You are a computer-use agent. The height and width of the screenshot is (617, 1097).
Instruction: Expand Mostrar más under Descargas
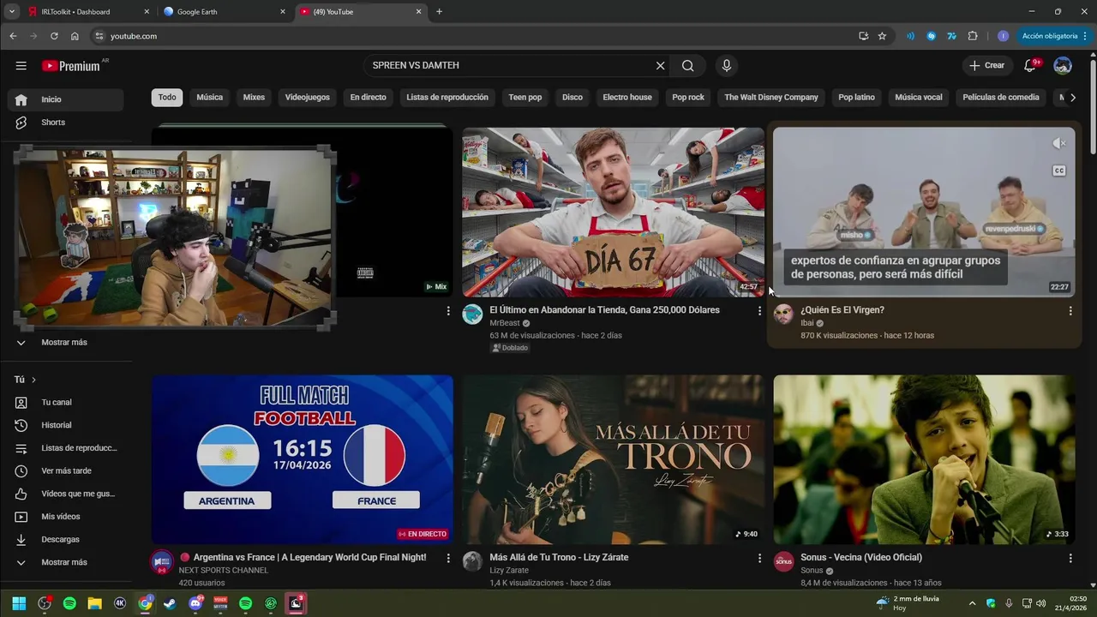(66, 562)
